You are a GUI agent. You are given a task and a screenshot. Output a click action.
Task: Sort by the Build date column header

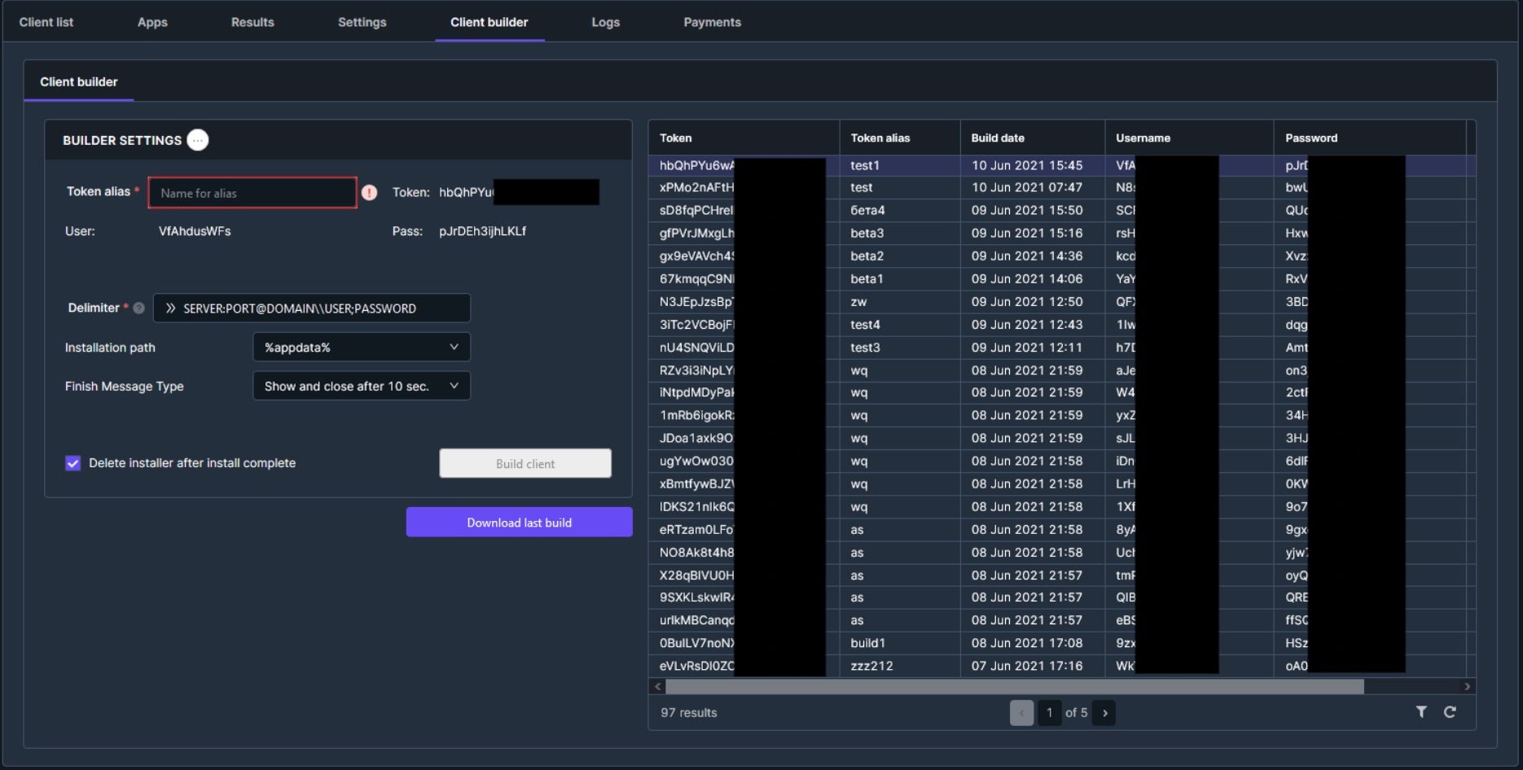998,138
